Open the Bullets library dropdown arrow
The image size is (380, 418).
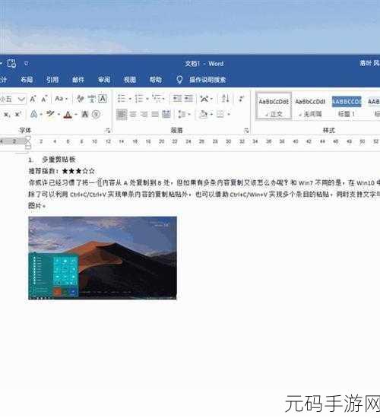click(x=130, y=99)
